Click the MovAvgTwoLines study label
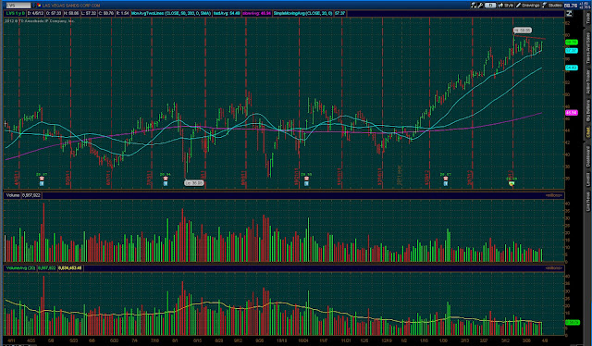 pos(171,13)
